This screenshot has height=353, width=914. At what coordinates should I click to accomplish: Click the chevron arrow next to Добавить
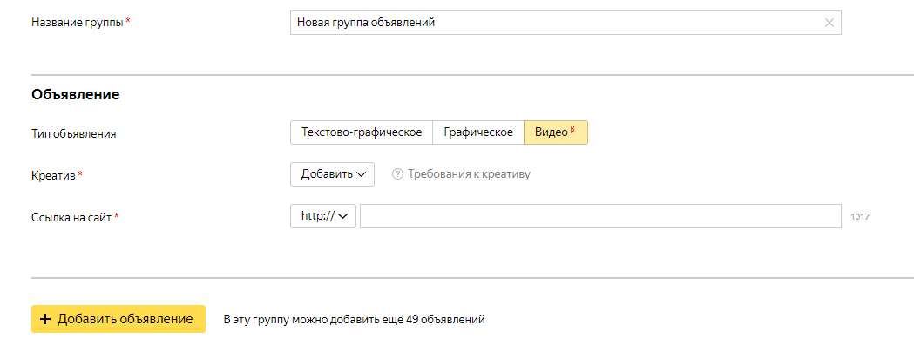361,174
